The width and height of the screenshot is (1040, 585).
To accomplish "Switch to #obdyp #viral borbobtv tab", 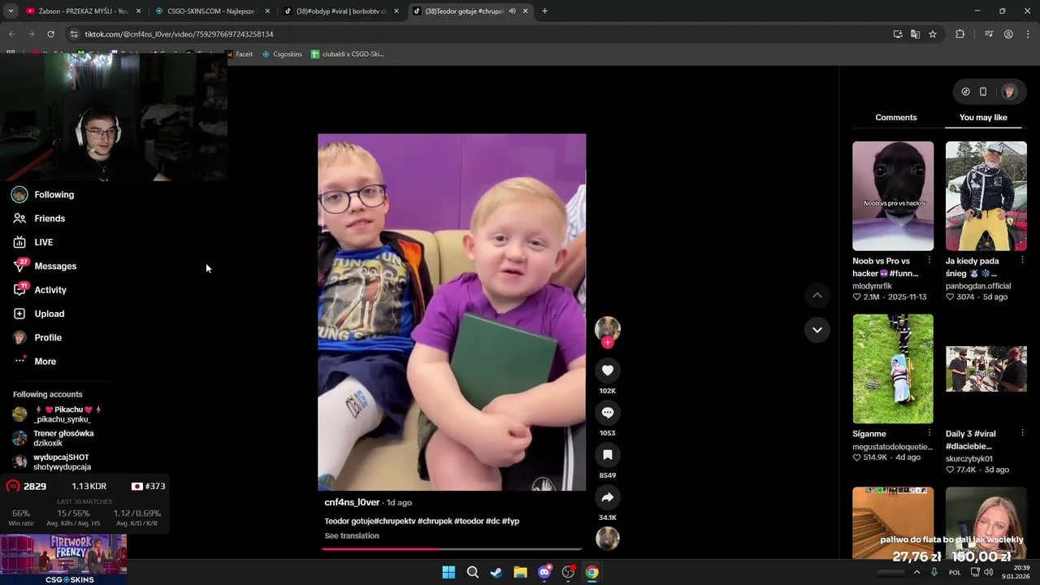I will [341, 11].
